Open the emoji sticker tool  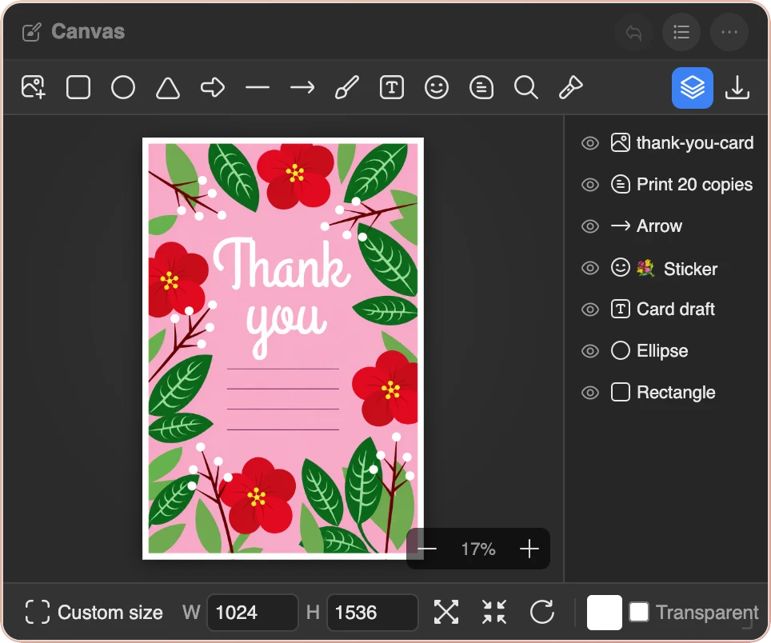[436, 87]
